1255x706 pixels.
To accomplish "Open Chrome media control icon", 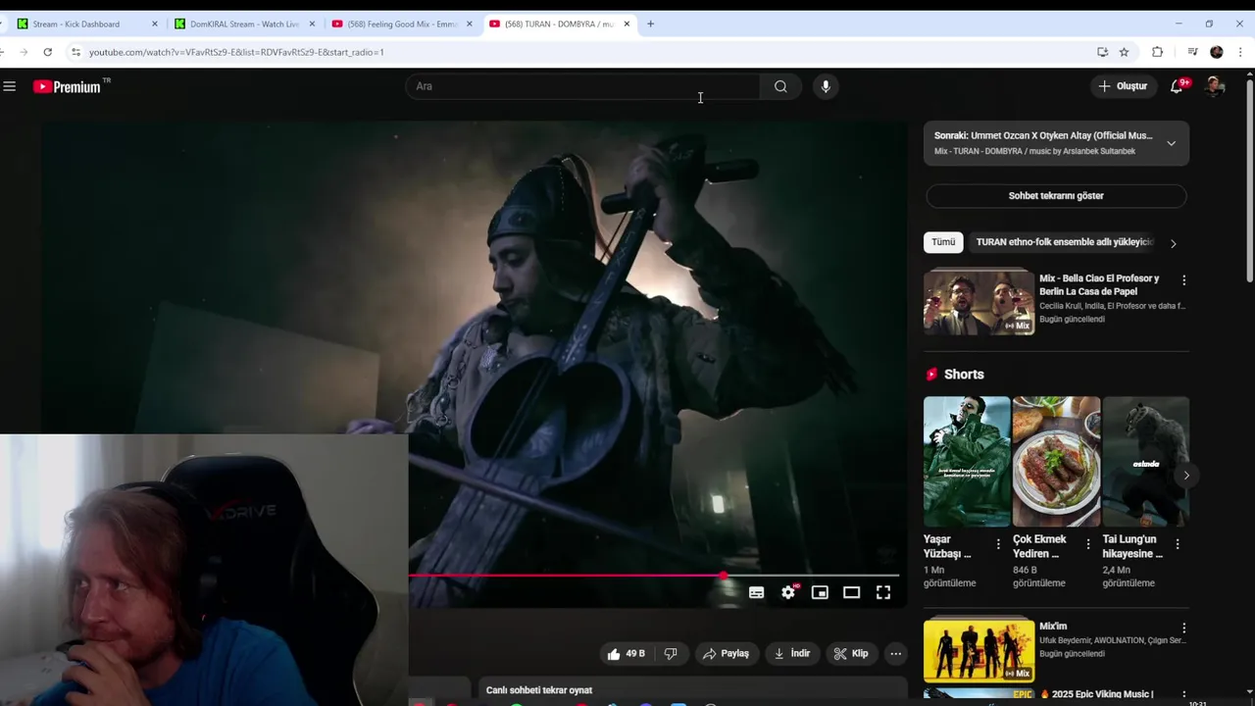I will 1192,52.
